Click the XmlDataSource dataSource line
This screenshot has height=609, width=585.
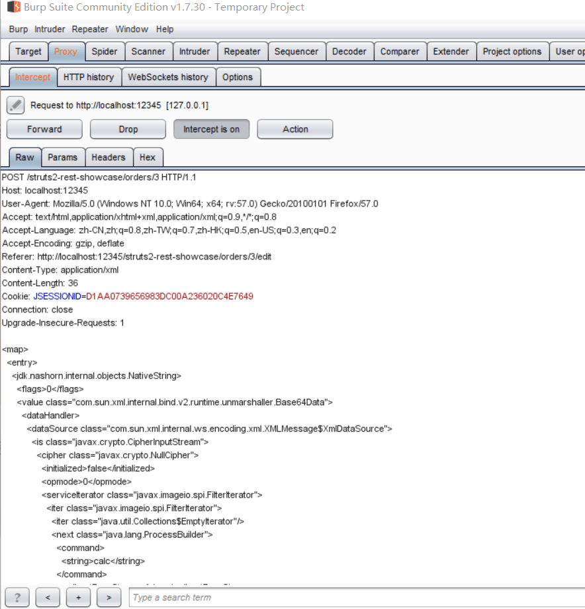point(210,428)
